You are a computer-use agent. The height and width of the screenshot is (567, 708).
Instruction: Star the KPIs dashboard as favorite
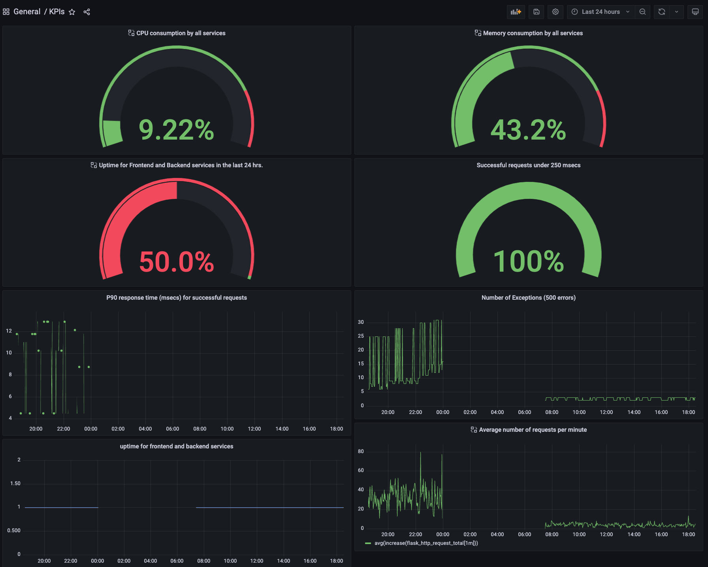tap(72, 12)
